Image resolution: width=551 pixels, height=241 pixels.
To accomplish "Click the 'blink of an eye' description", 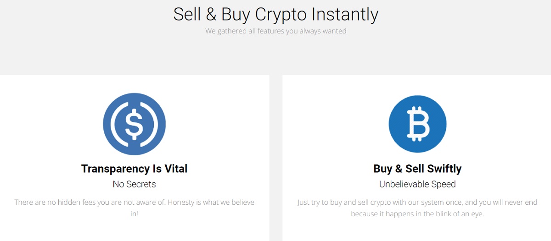I will click(417, 208).
